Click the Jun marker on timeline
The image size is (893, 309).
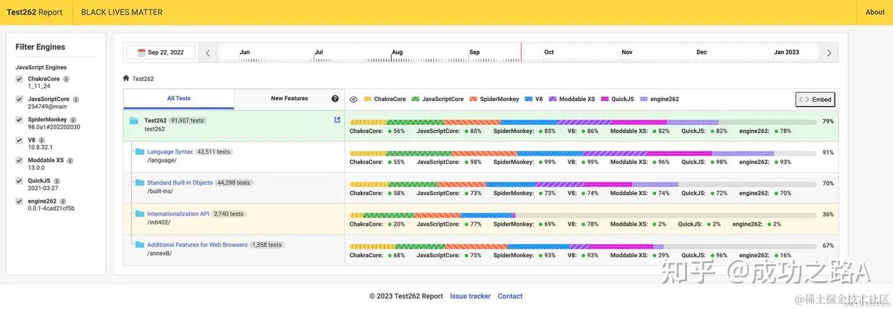(244, 52)
